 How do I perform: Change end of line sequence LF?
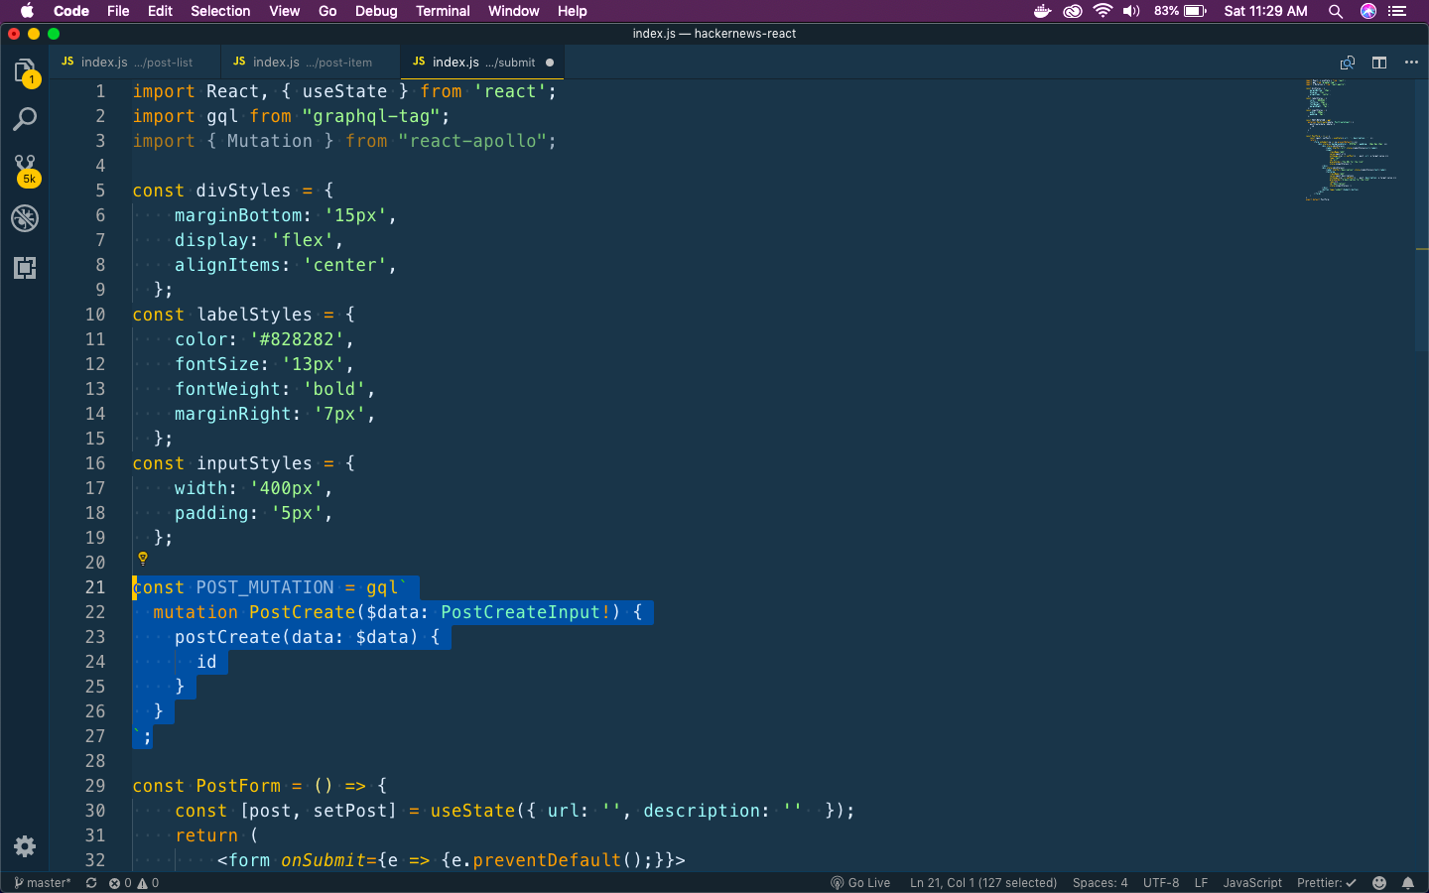click(1201, 883)
